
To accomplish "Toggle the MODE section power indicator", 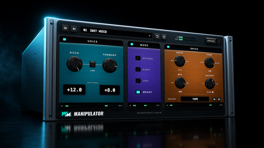I will [x=132, y=44].
